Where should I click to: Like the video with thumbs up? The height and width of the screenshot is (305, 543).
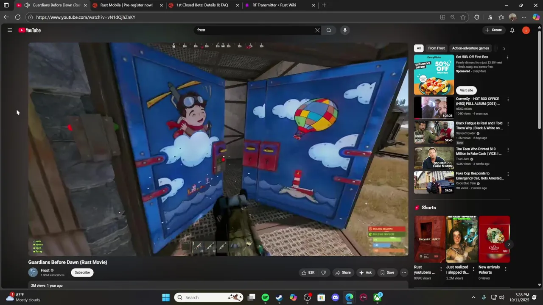308,272
